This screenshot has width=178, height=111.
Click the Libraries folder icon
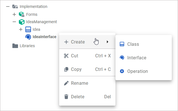pos(15,46)
